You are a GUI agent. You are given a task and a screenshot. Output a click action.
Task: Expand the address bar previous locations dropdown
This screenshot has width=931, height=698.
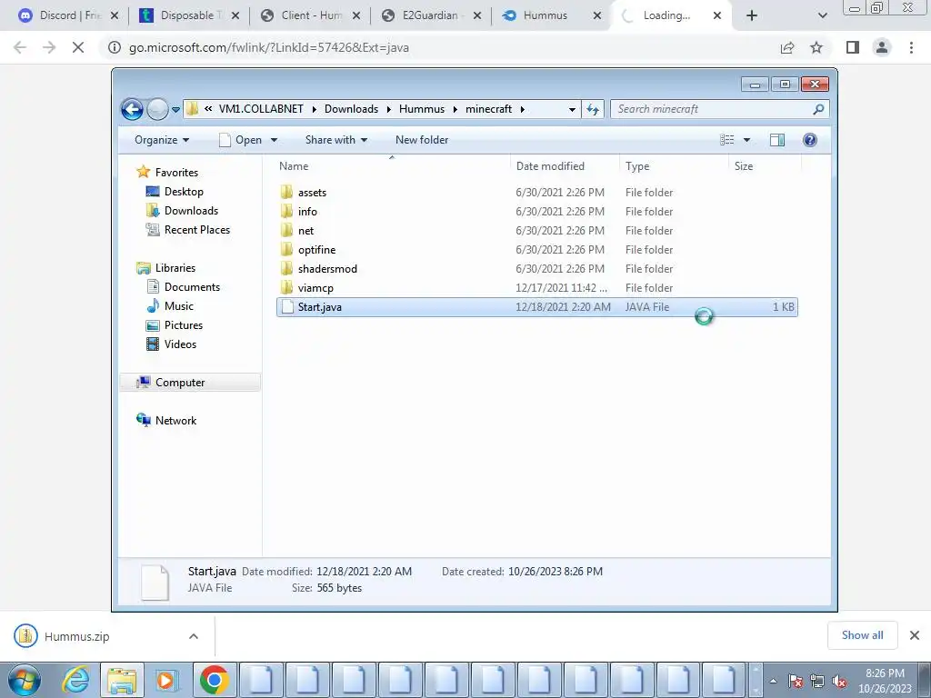click(572, 109)
